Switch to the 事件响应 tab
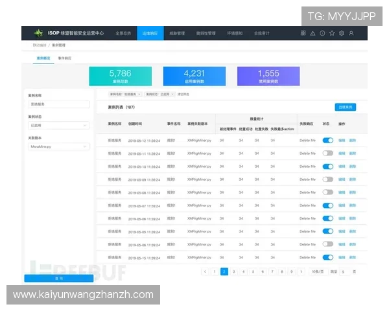389x311 pixels. [65, 58]
